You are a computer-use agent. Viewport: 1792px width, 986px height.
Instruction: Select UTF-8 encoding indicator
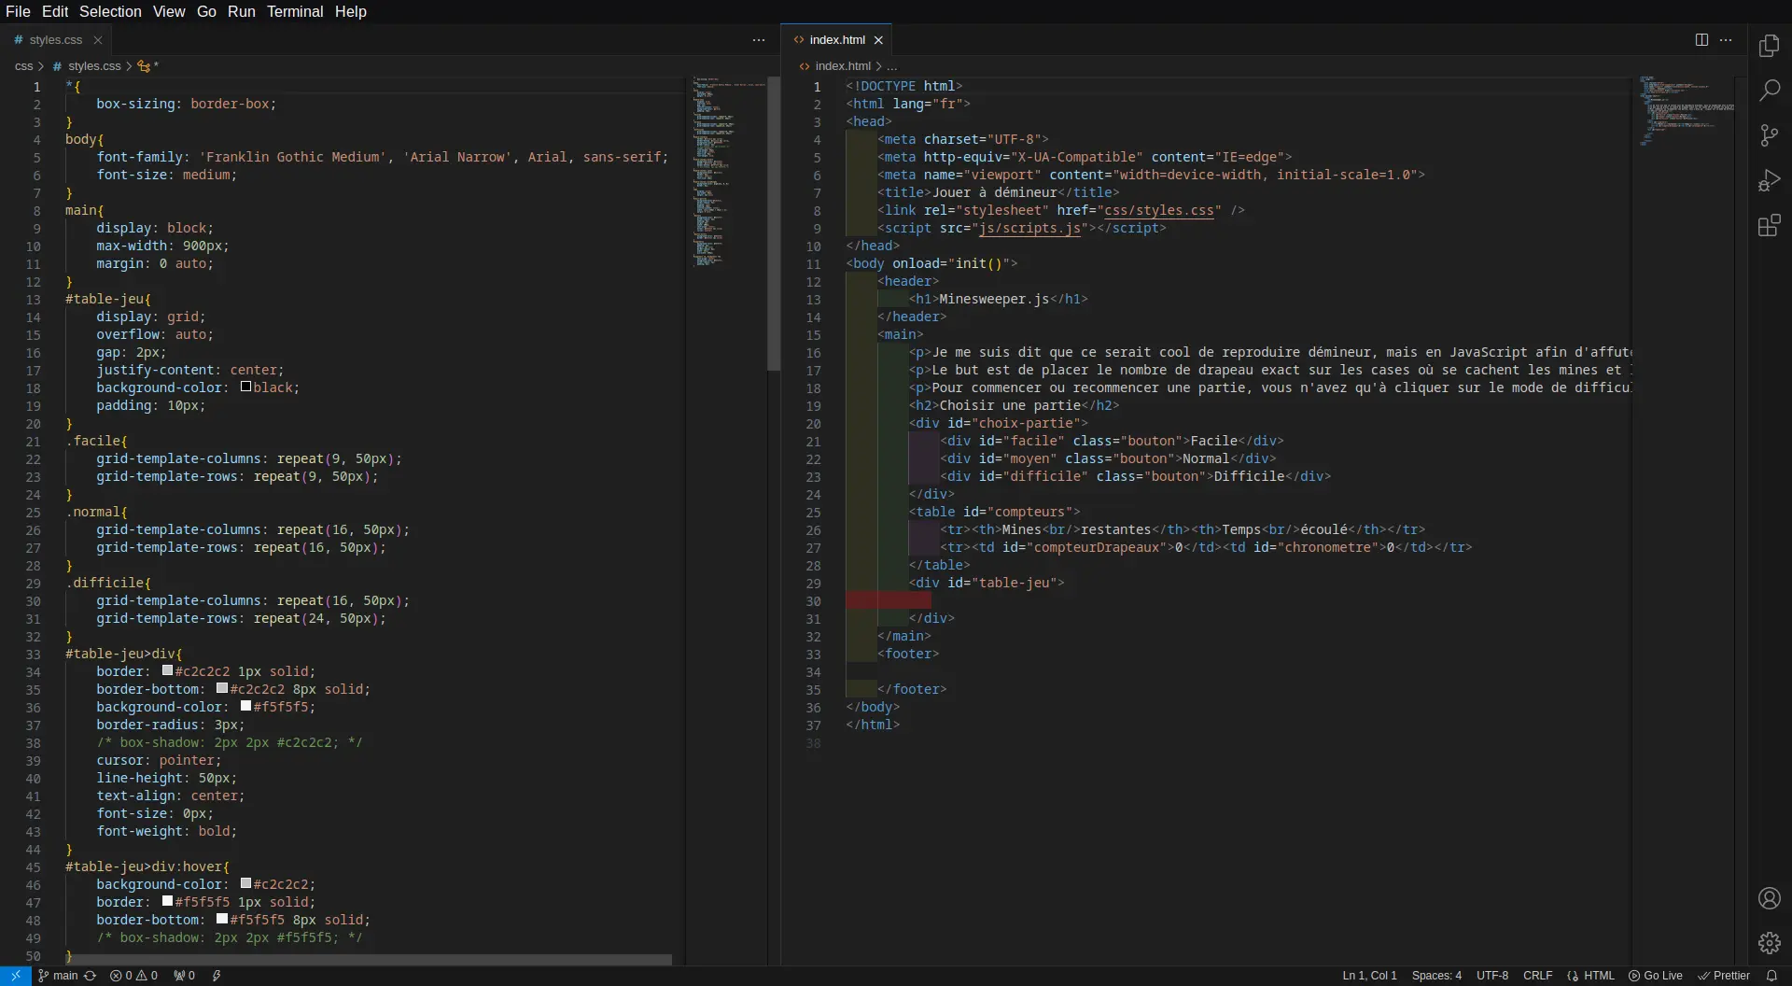pyautogui.click(x=1491, y=976)
